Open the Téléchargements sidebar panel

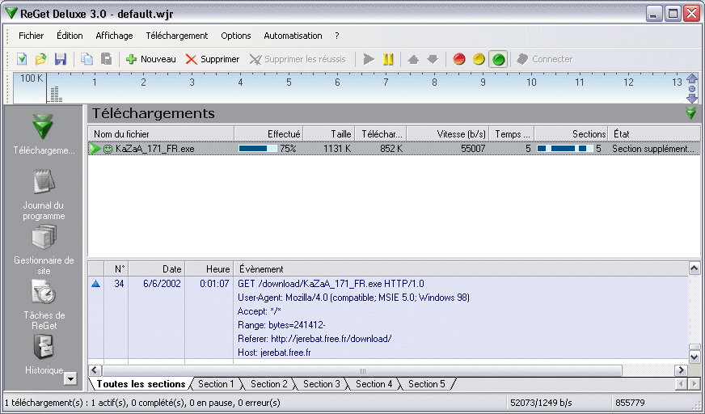[44, 134]
